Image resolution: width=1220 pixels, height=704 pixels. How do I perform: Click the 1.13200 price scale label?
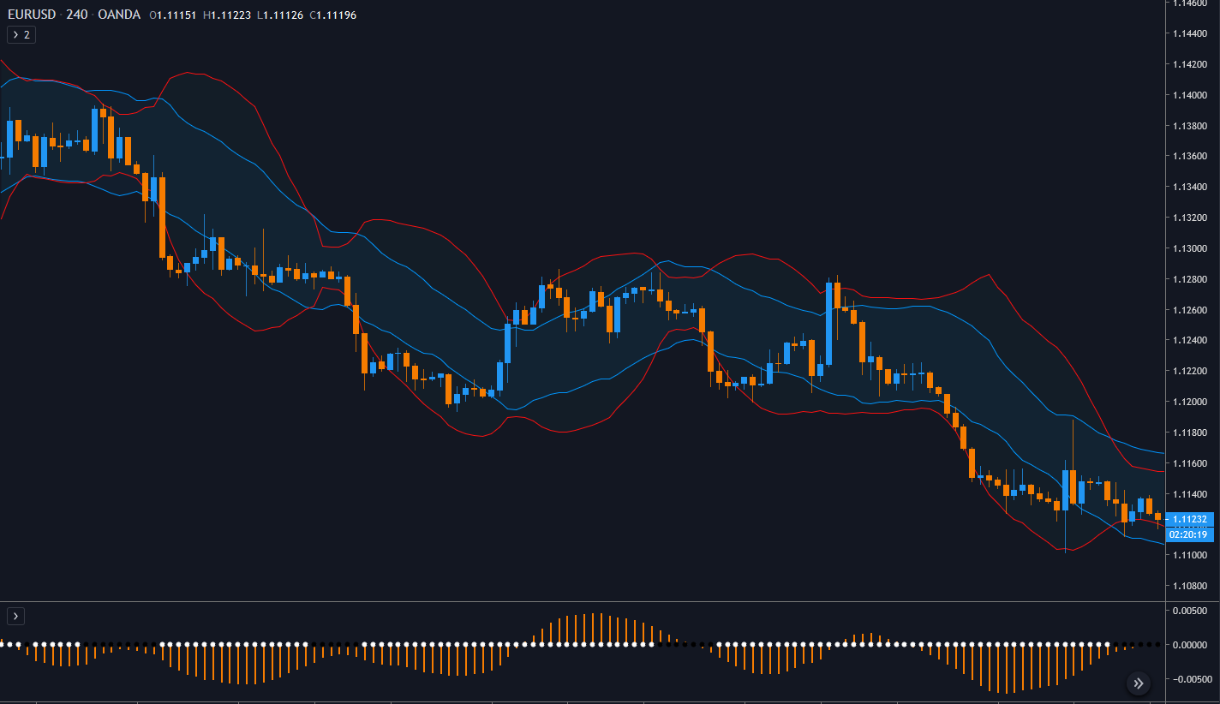(x=1191, y=218)
